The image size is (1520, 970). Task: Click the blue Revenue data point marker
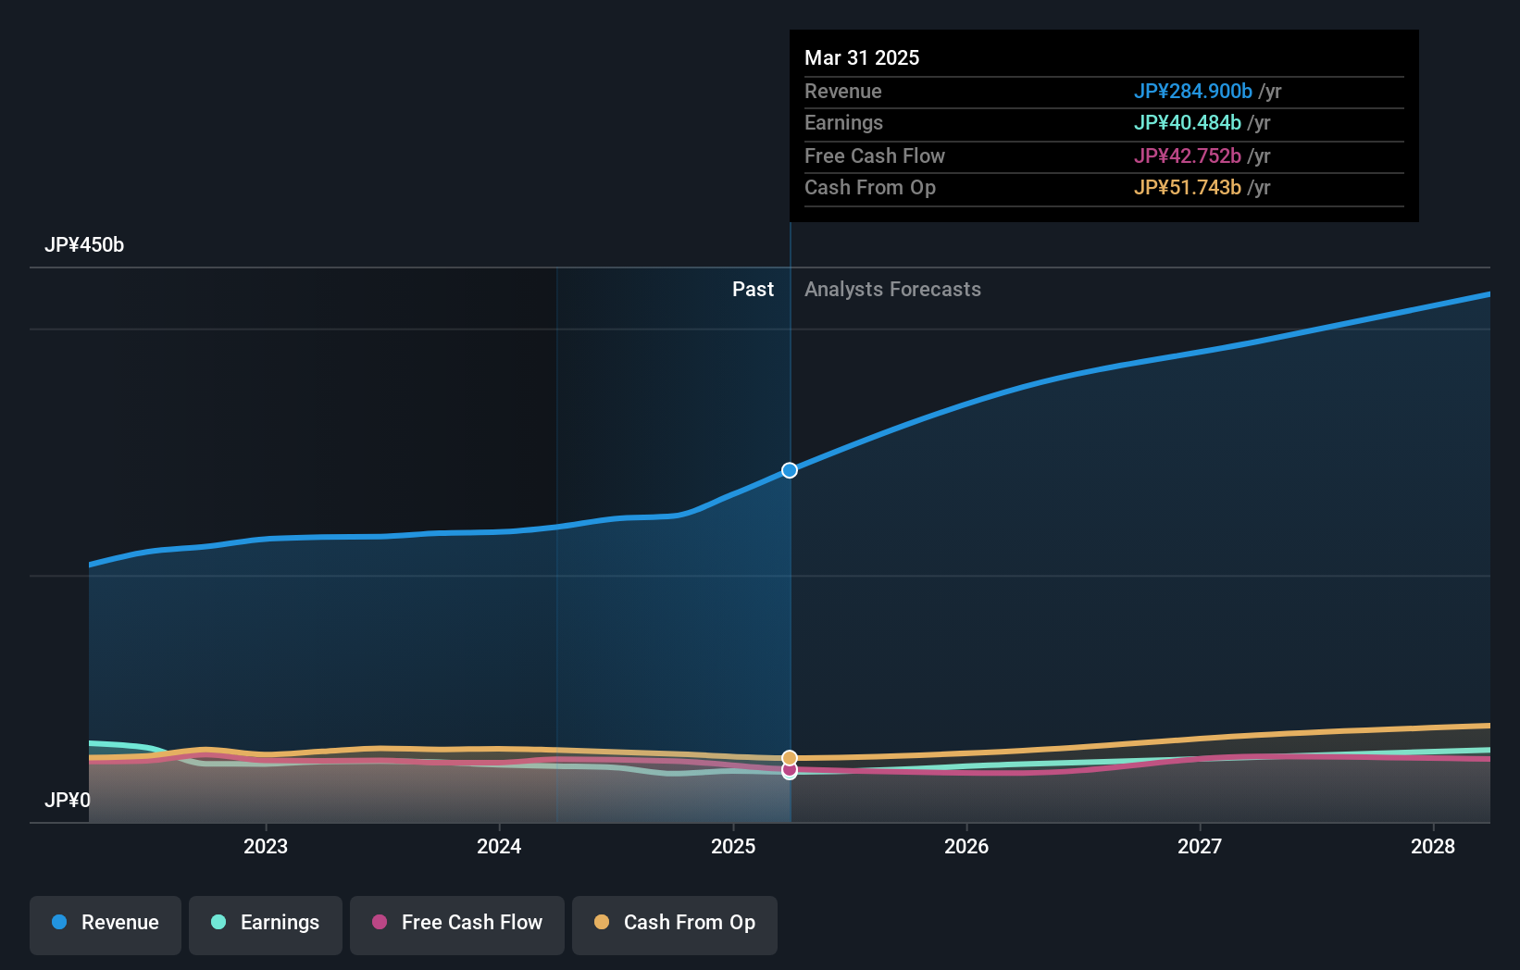tap(790, 470)
